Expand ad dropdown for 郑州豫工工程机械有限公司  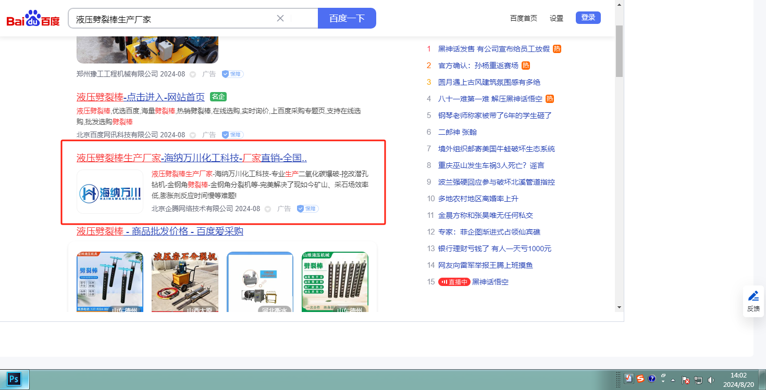coord(192,74)
